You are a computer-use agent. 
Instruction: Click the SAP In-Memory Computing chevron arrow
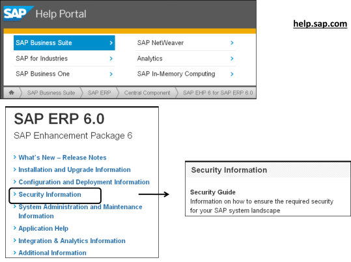tap(232, 74)
